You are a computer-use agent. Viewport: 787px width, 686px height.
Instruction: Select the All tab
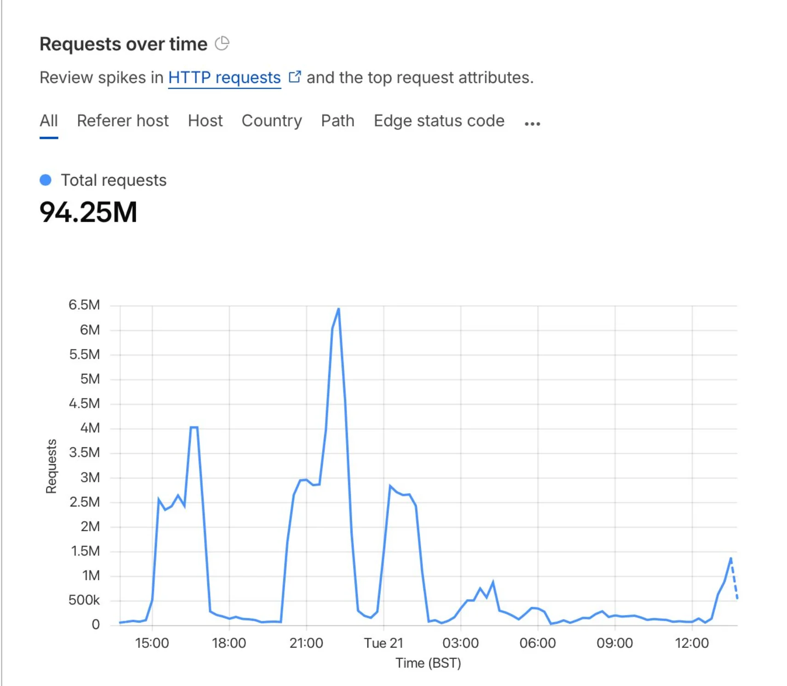[49, 121]
